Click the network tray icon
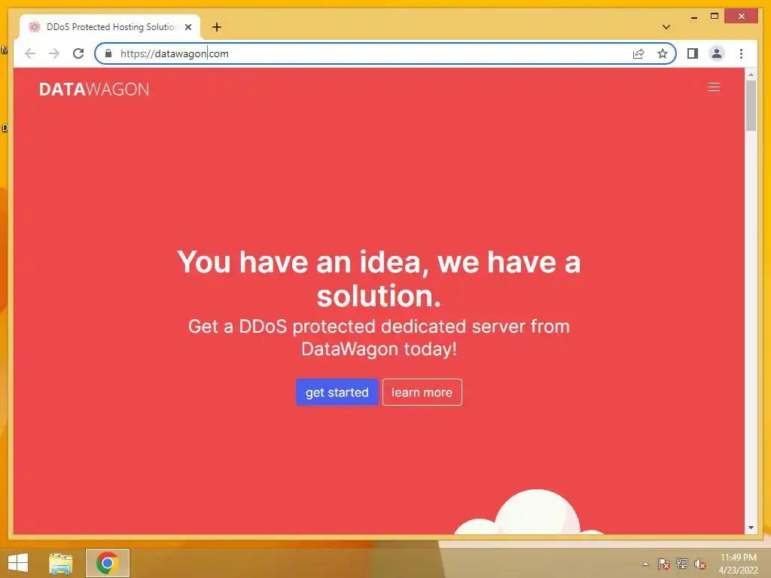This screenshot has height=578, width=771. [682, 563]
